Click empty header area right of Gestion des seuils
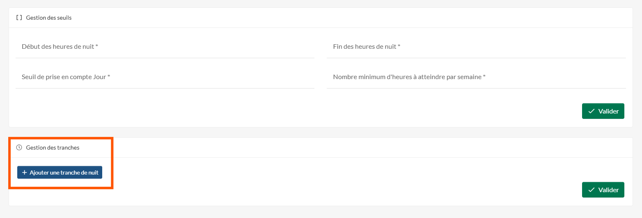This screenshot has width=642, height=218. (352, 18)
